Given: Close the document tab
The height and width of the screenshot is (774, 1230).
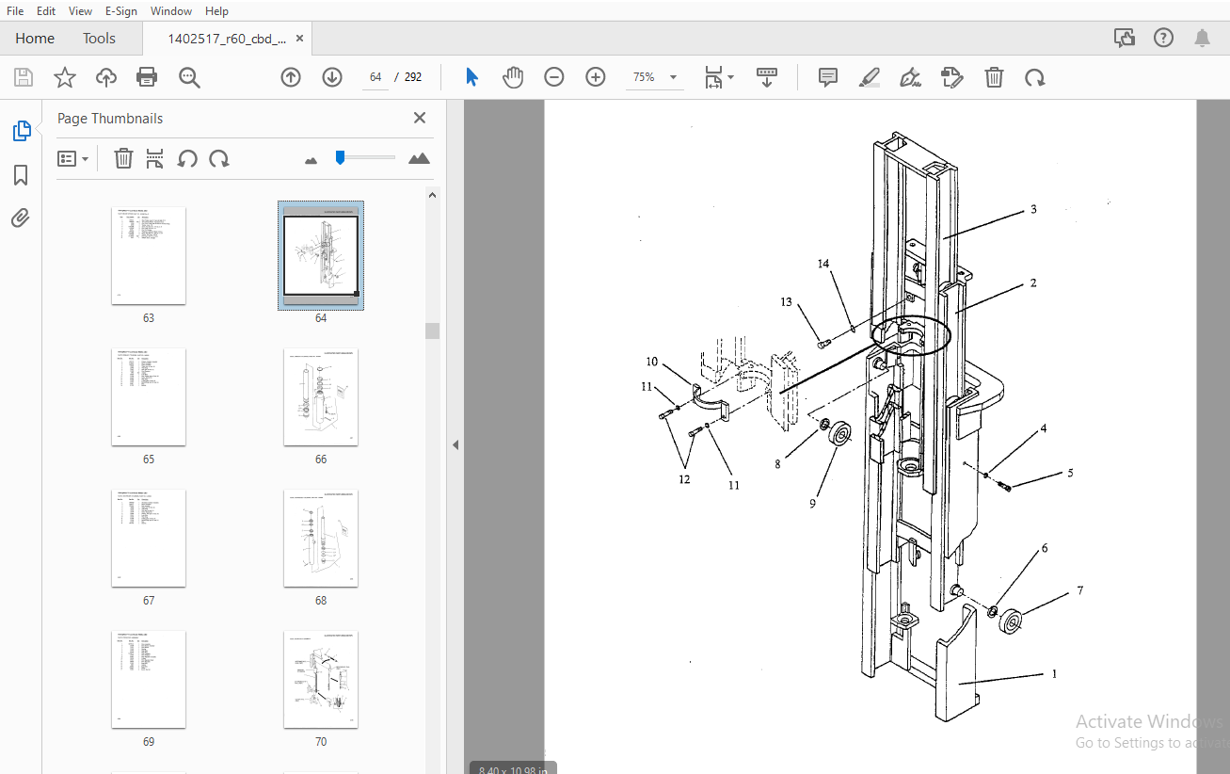Looking at the screenshot, I should 300,39.
